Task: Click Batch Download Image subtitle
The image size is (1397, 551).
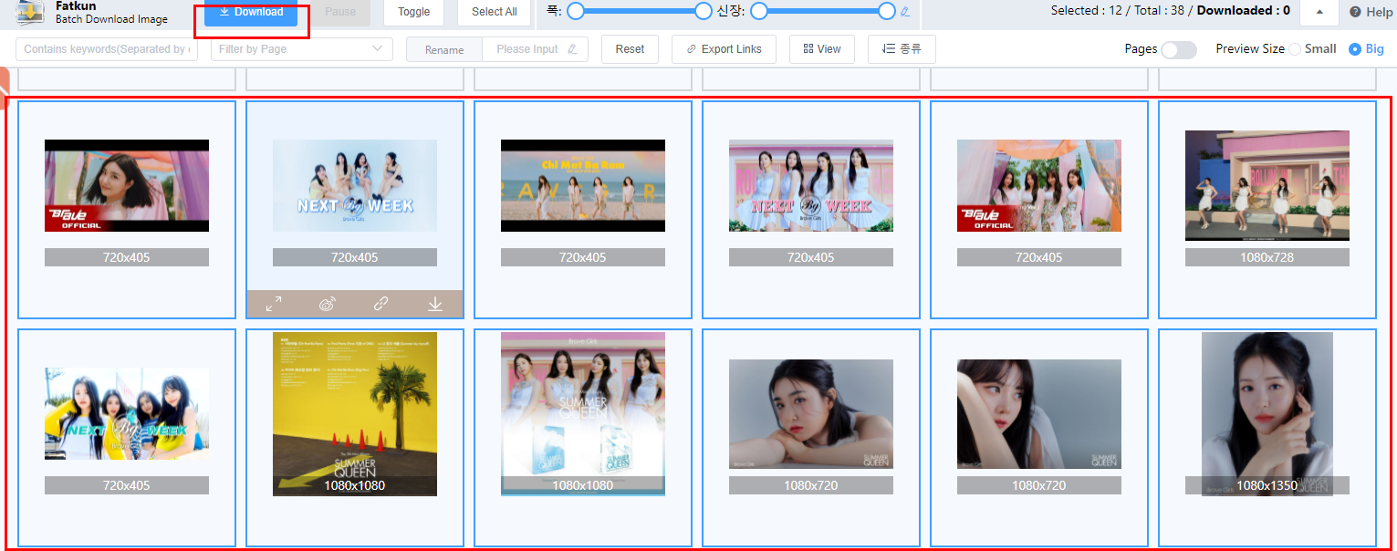Action: tap(111, 19)
